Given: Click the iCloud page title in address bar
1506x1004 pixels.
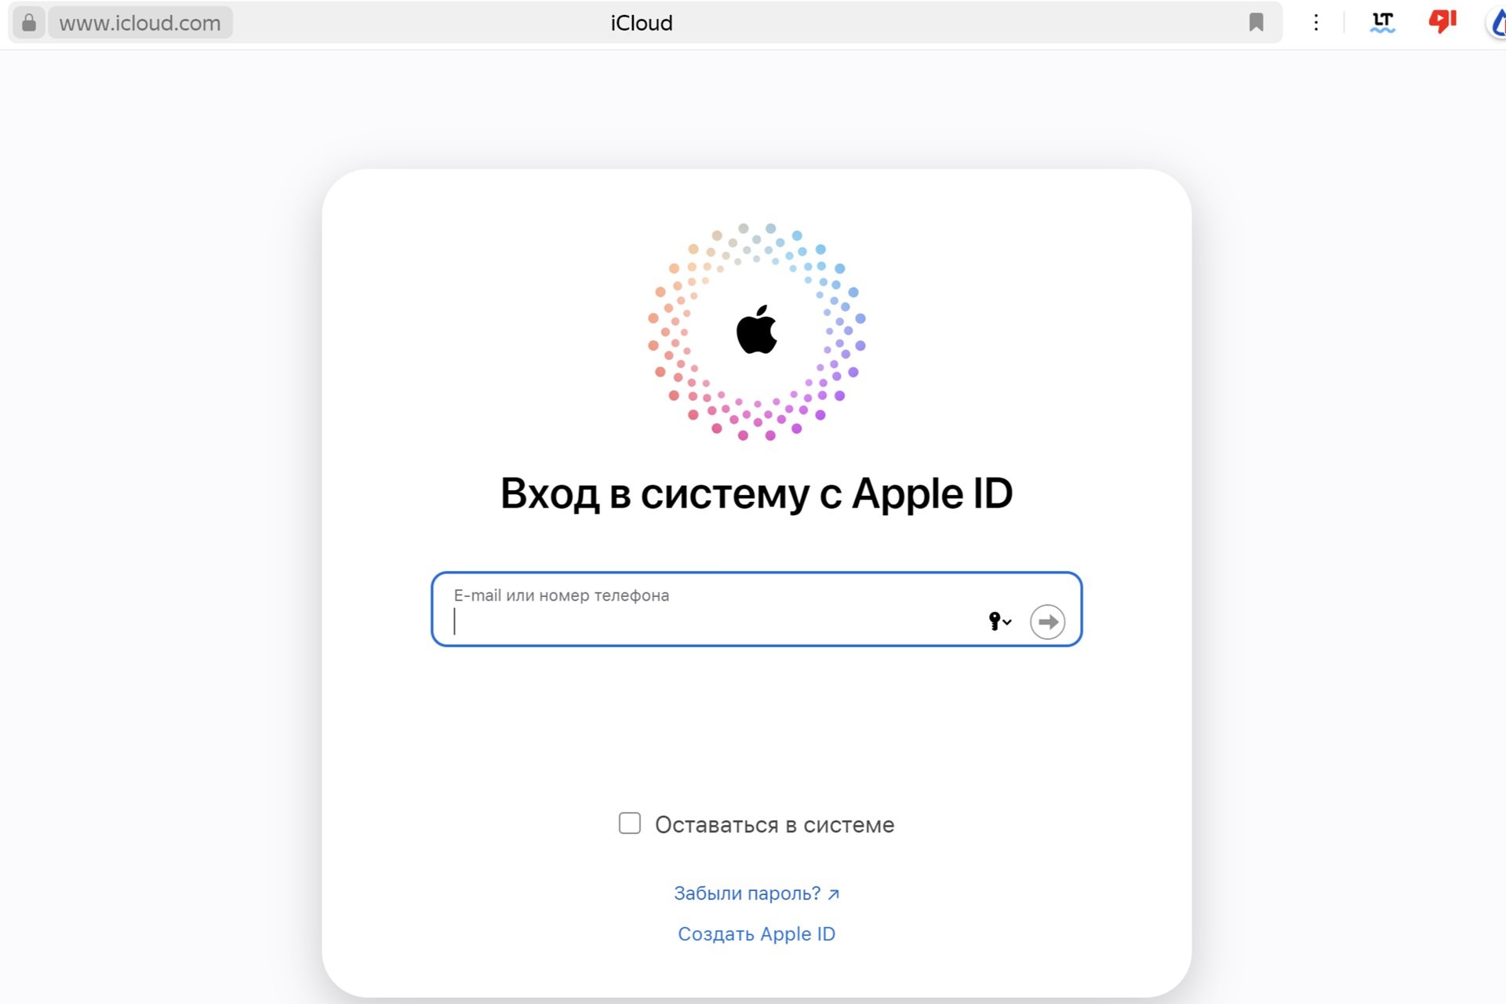Looking at the screenshot, I should (642, 23).
